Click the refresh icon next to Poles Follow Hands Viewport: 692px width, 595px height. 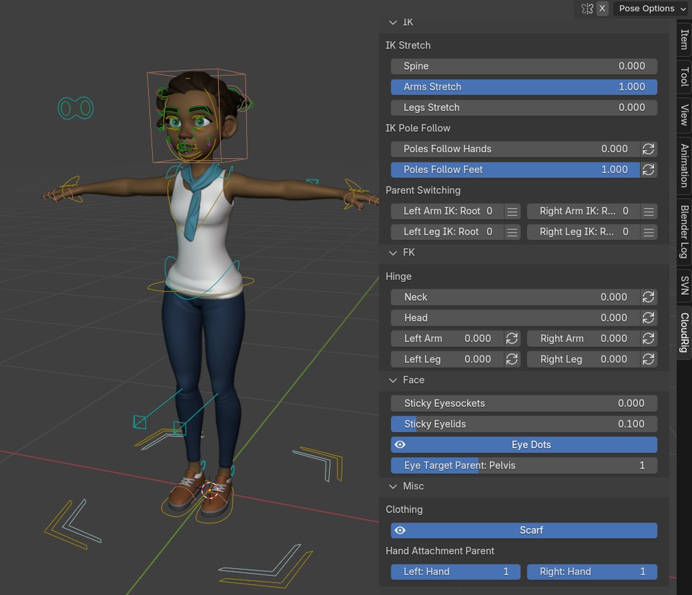(649, 149)
